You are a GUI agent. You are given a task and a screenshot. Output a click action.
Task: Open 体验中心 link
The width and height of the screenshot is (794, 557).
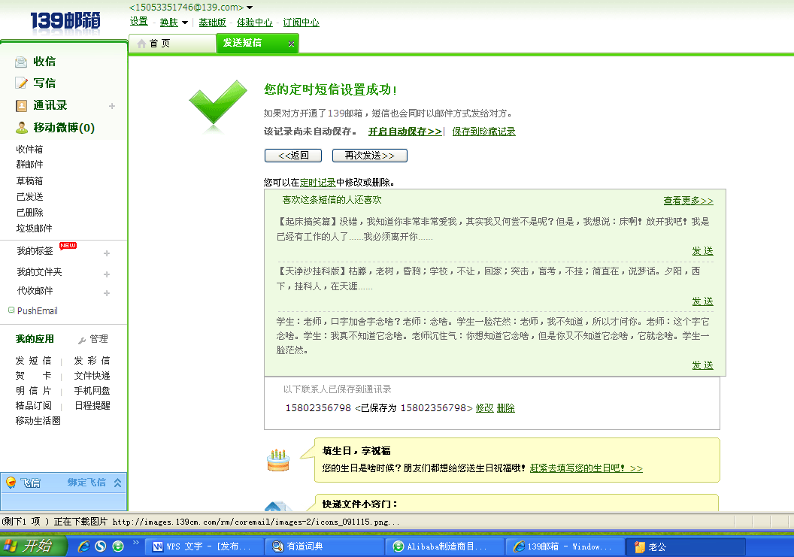pos(255,23)
